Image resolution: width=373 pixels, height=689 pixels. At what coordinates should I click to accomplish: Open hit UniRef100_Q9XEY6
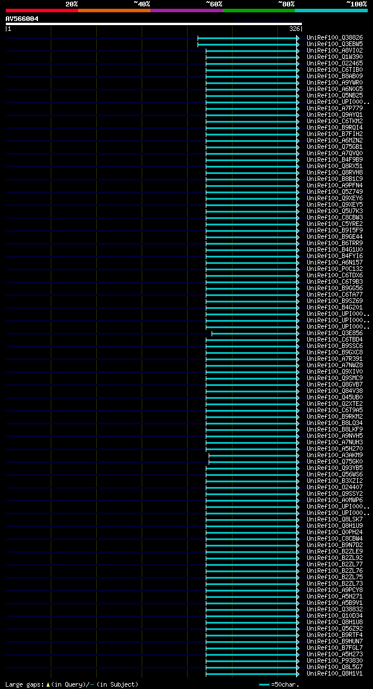[335, 198]
